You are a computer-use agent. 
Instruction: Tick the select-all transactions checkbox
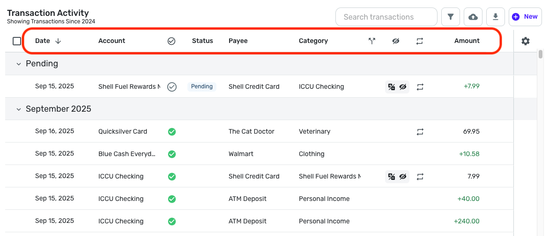point(17,41)
